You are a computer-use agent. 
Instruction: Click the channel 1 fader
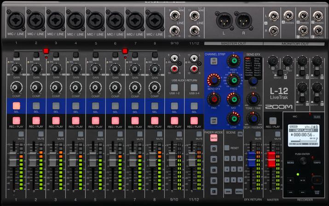click(x=13, y=159)
